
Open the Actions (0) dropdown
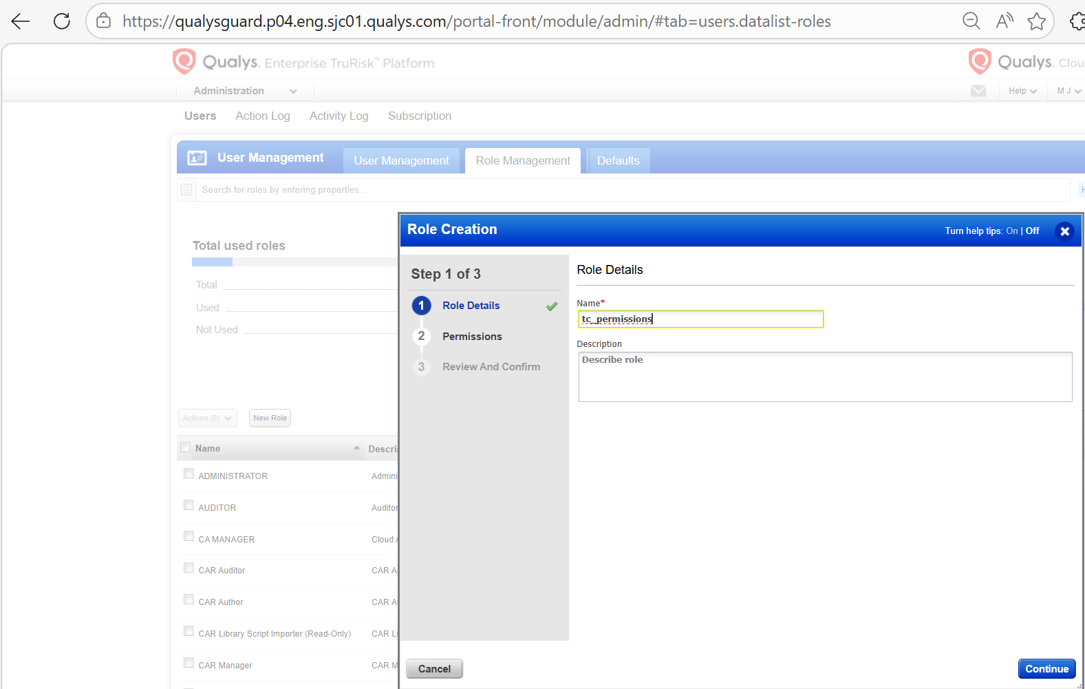pos(208,418)
